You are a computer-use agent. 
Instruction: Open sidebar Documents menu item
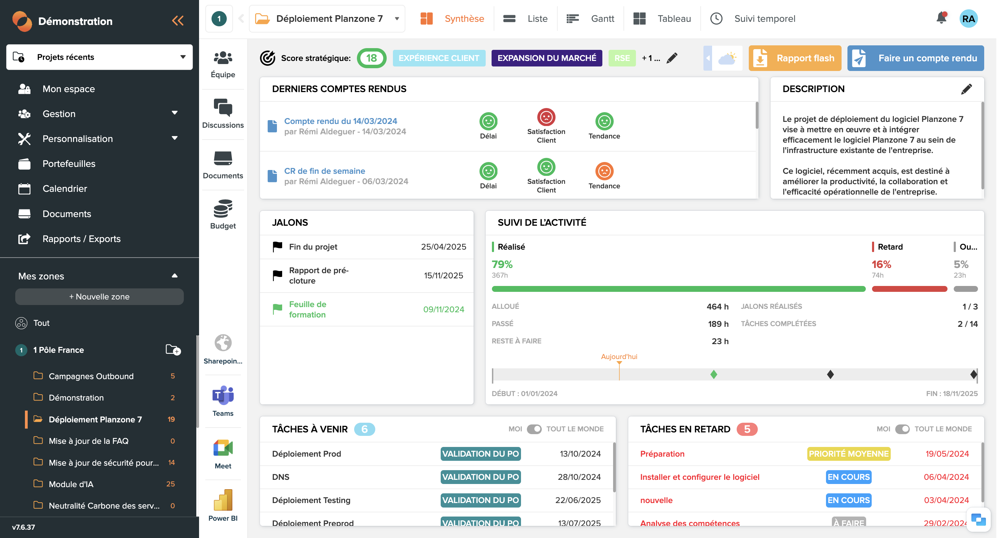pos(66,214)
